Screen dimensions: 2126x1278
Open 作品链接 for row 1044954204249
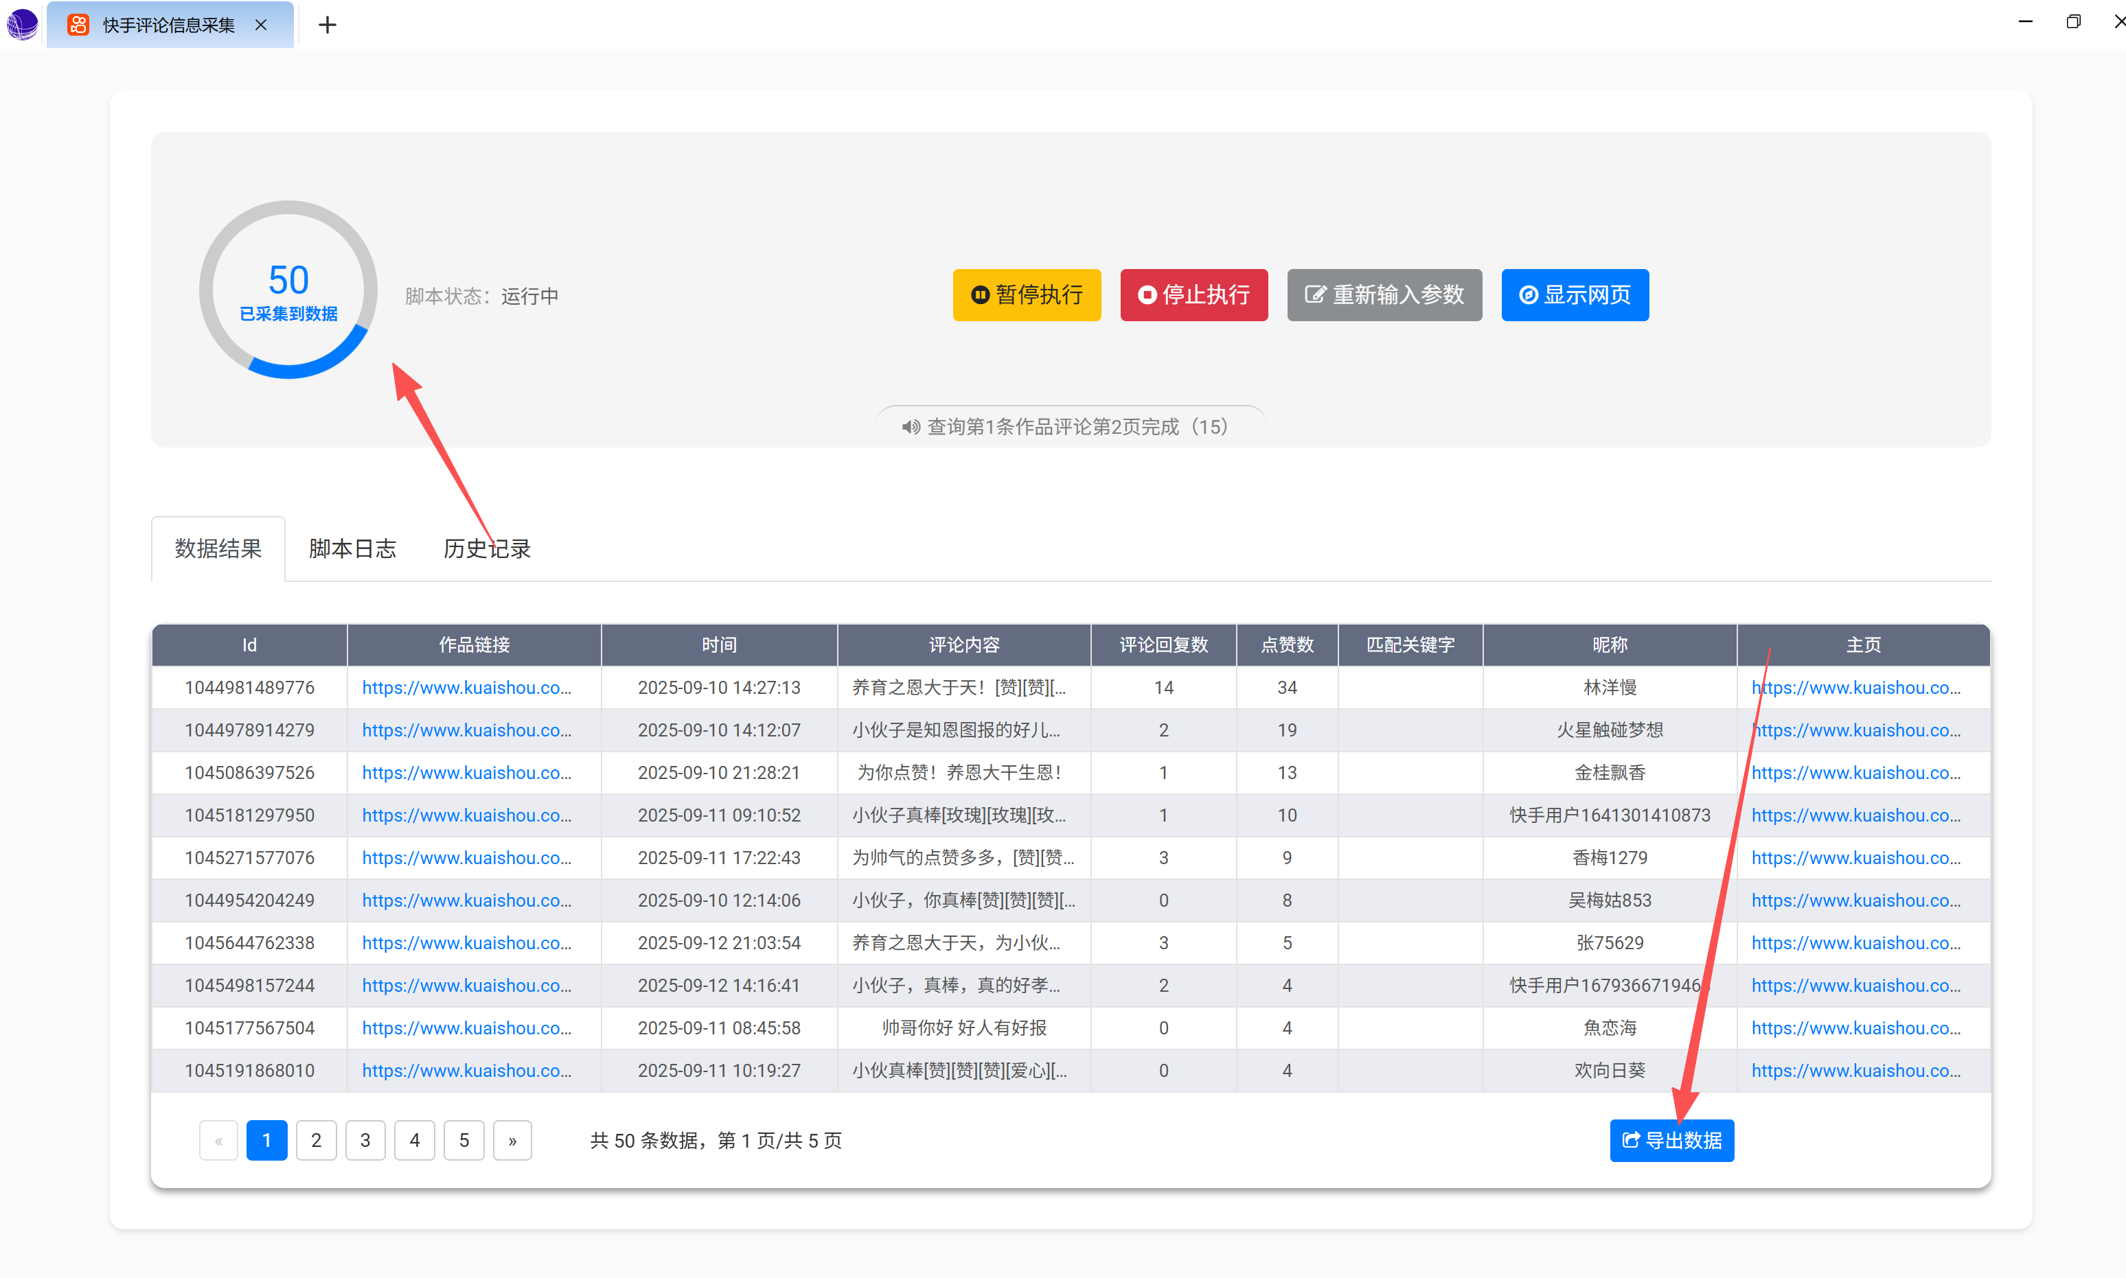[467, 900]
